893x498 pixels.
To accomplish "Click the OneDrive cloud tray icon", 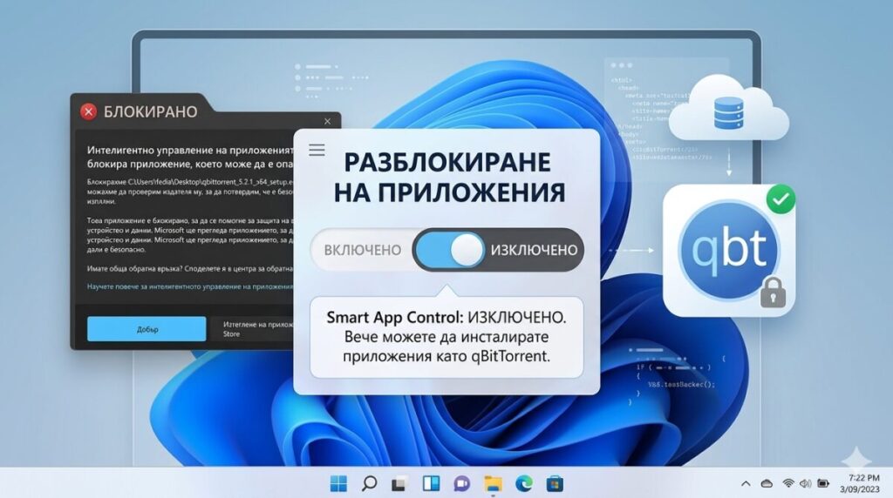I will (x=767, y=484).
